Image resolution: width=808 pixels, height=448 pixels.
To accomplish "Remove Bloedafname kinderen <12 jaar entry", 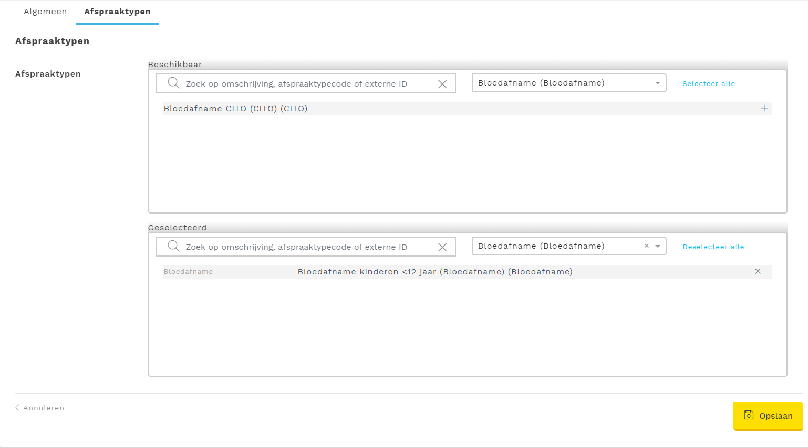I will 758,272.
